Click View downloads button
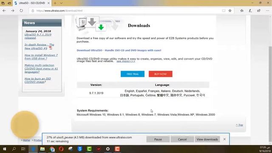This screenshot has width=272, height=153. coord(207,139)
